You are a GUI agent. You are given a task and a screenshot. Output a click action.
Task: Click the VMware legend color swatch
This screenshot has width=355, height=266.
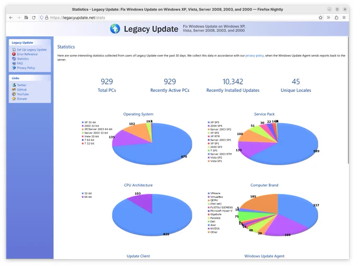pos(208,194)
